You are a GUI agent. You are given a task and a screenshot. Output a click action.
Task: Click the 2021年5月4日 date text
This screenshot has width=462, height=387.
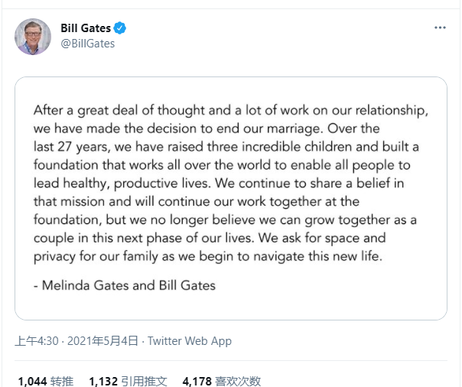coord(102,341)
